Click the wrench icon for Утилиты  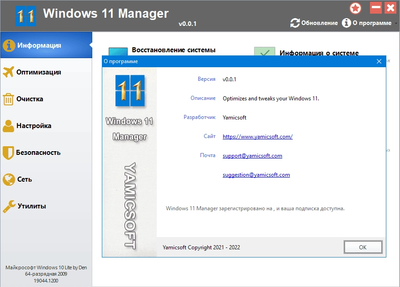coord(9,206)
